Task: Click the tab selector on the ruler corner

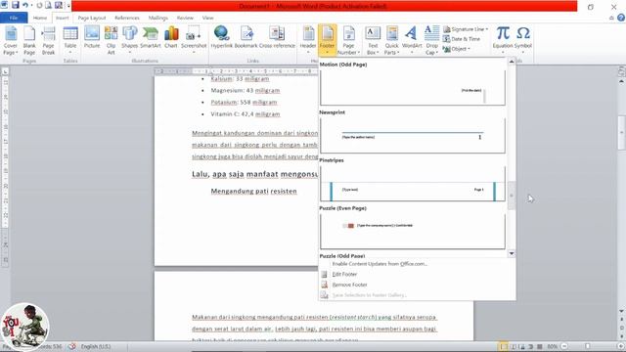Action: coord(5,71)
